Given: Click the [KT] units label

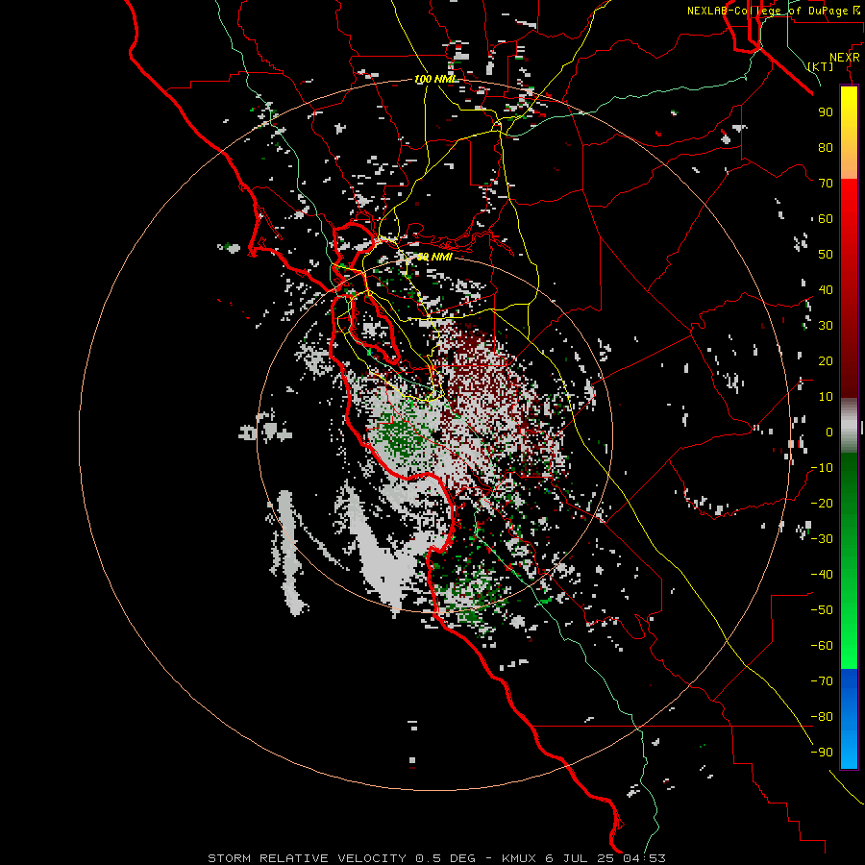Looking at the screenshot, I should 821,66.
